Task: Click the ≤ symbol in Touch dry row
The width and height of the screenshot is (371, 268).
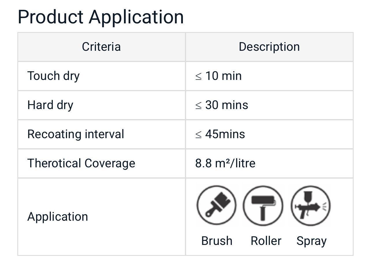Action: click(x=198, y=76)
